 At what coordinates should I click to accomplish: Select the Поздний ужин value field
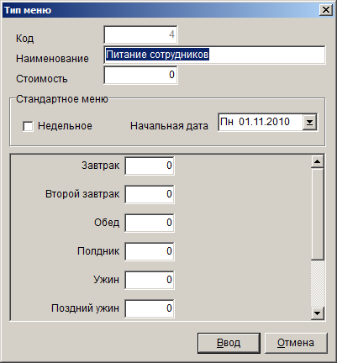(150, 308)
